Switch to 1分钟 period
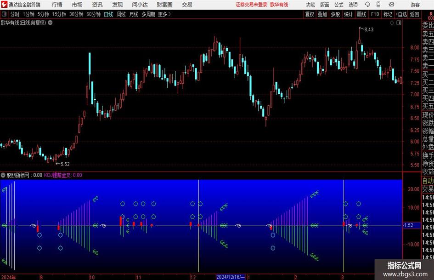 point(28,14)
